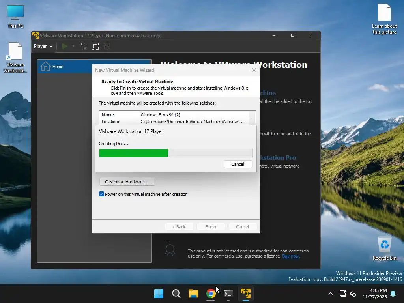404x303 pixels.
Task: Click the Back button in wizard
Action: click(x=179, y=227)
